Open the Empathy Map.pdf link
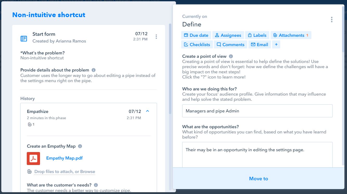 64,158
